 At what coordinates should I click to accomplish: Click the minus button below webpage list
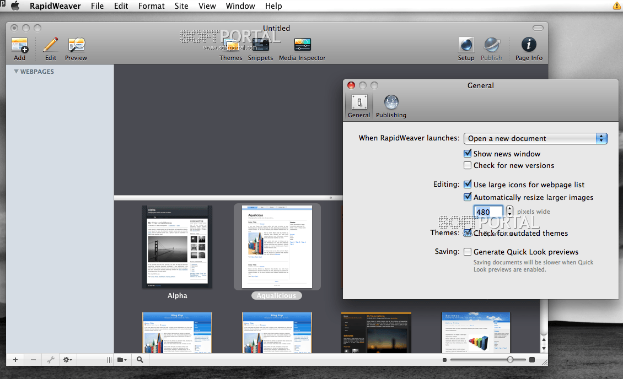pos(33,360)
